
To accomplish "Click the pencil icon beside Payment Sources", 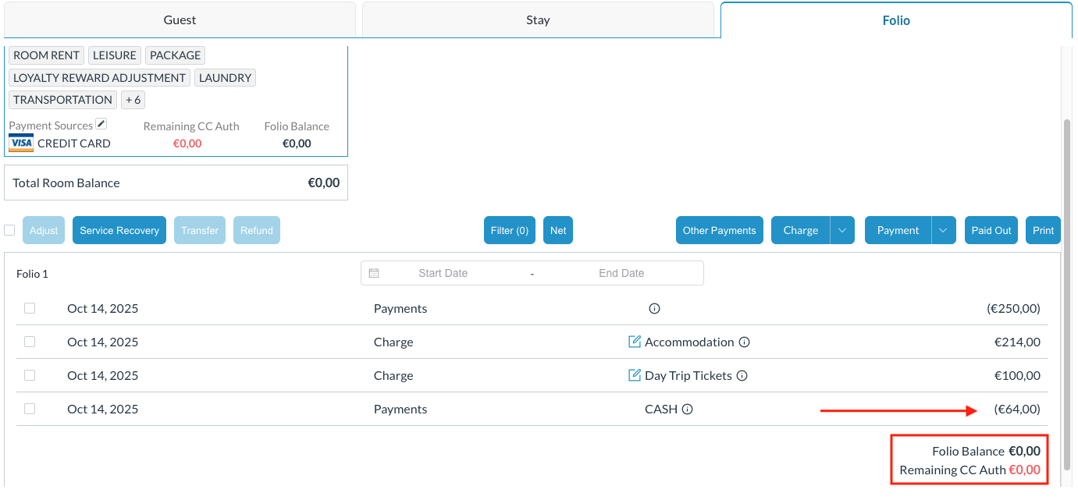I will coord(101,125).
